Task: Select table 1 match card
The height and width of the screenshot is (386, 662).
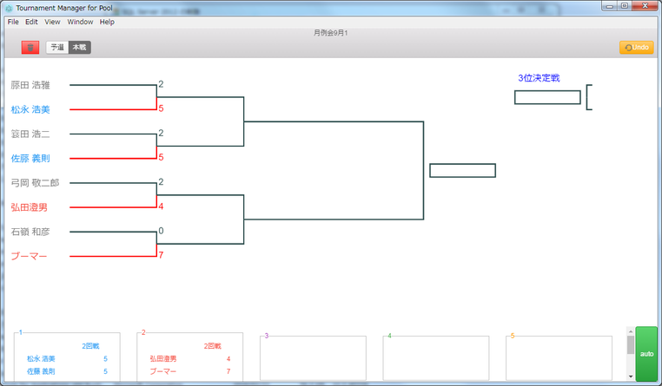Action: click(x=67, y=357)
